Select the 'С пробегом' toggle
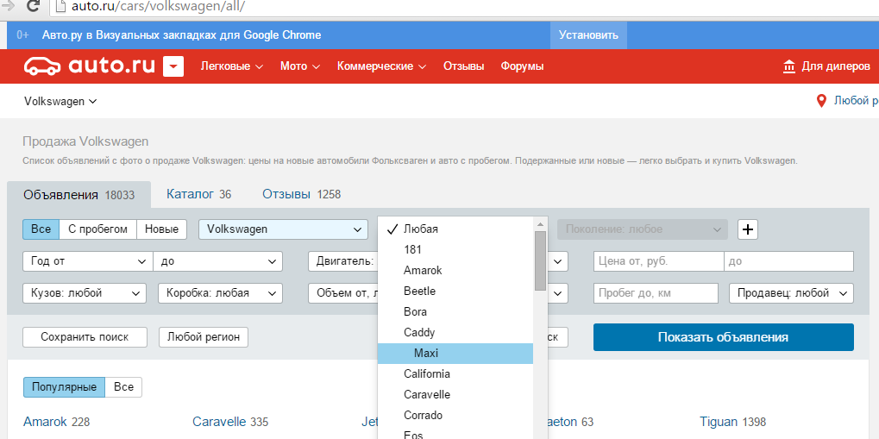 point(98,229)
